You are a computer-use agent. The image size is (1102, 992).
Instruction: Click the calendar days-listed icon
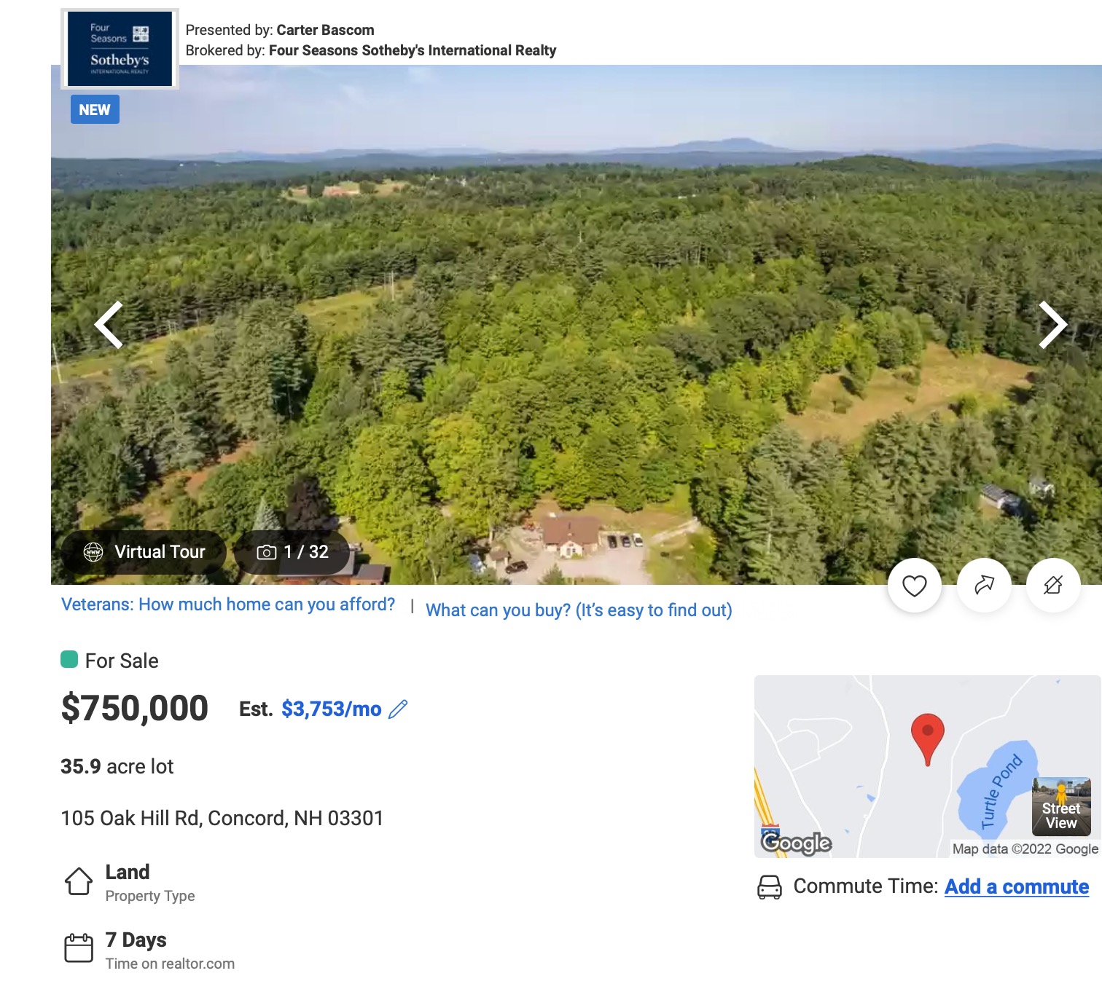(x=79, y=948)
